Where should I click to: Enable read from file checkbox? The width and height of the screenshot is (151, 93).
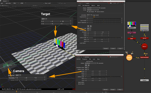tap(85, 61)
